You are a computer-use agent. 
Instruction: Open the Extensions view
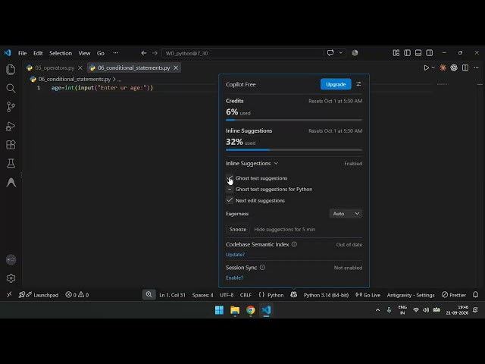pos(11,145)
